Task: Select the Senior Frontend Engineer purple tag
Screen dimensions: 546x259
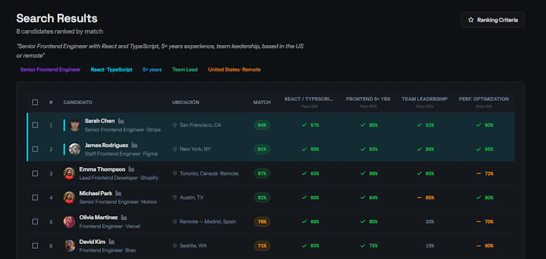Action: click(50, 70)
